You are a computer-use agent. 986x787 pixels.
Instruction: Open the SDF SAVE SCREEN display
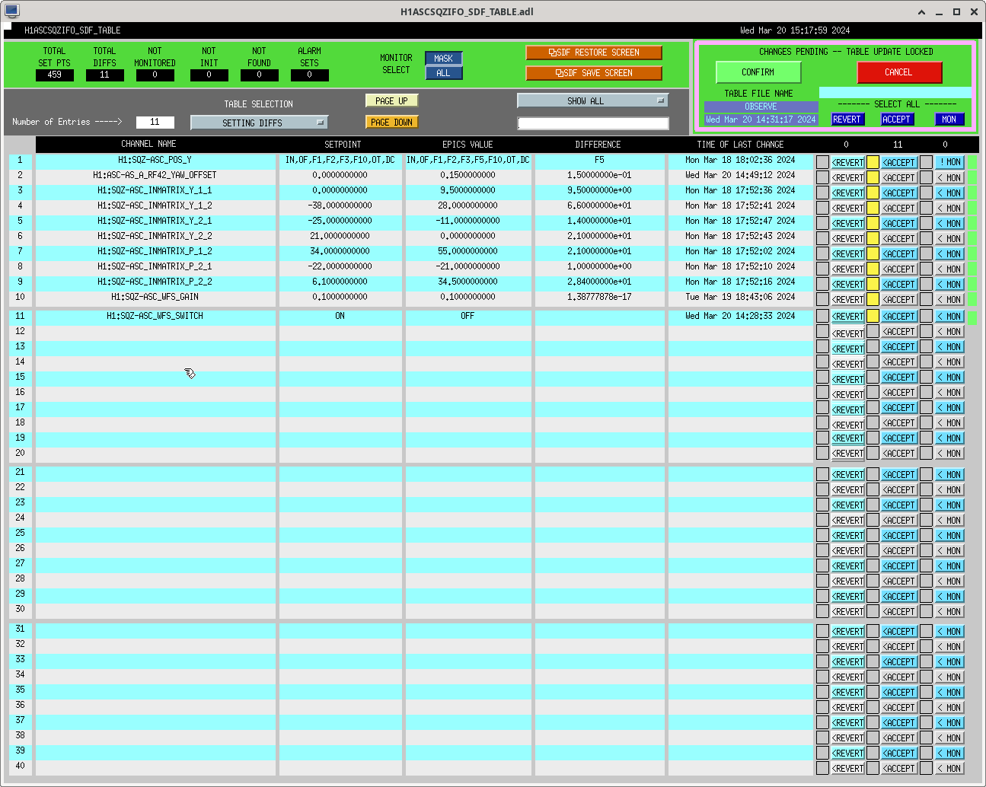point(593,73)
